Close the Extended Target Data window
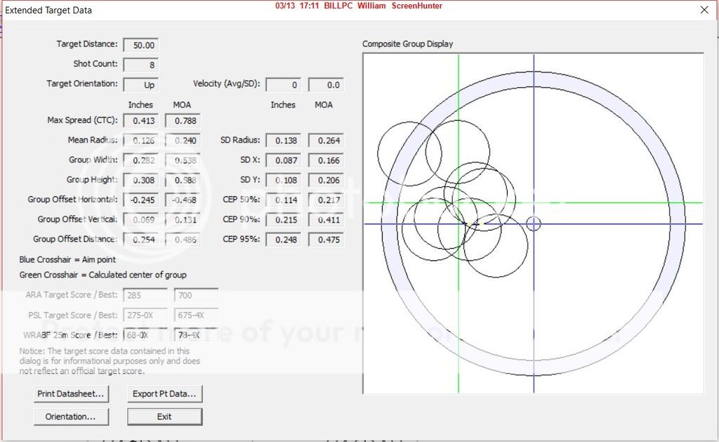 click(x=704, y=10)
